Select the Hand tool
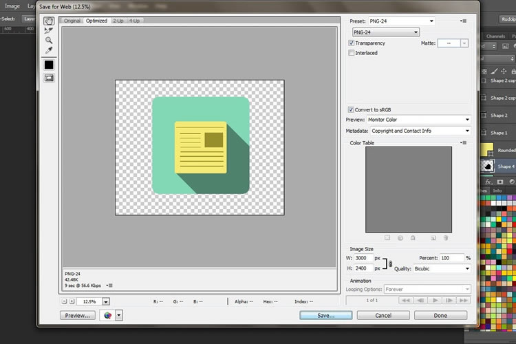516x344 pixels. pos(49,21)
